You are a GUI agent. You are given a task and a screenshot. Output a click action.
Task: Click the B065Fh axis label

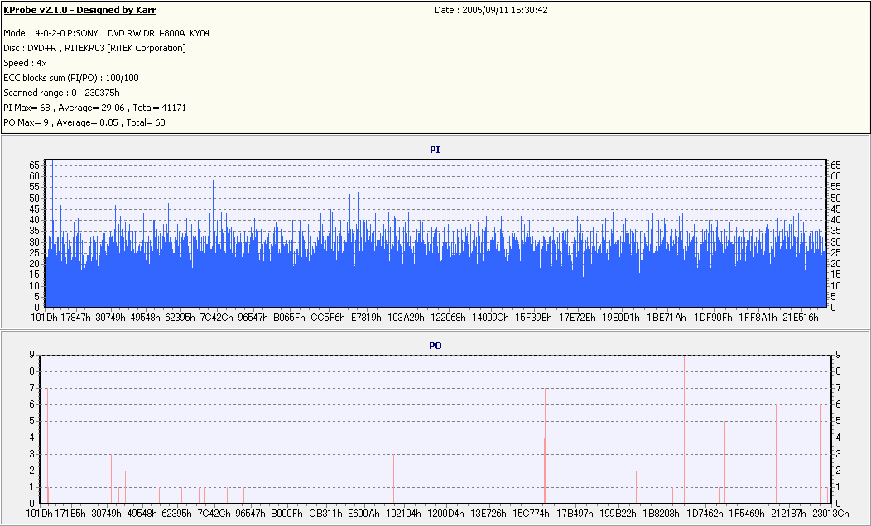290,318
